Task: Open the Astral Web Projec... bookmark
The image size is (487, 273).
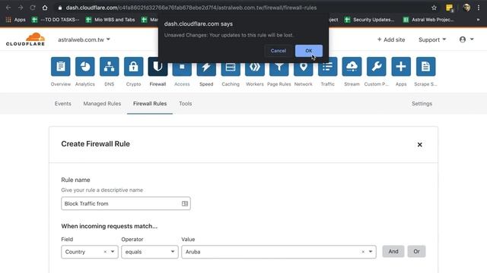Action: pos(428,20)
